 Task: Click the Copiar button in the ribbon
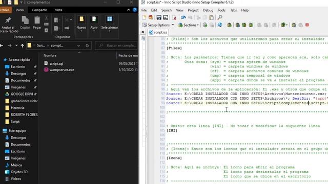[x=25, y=22]
